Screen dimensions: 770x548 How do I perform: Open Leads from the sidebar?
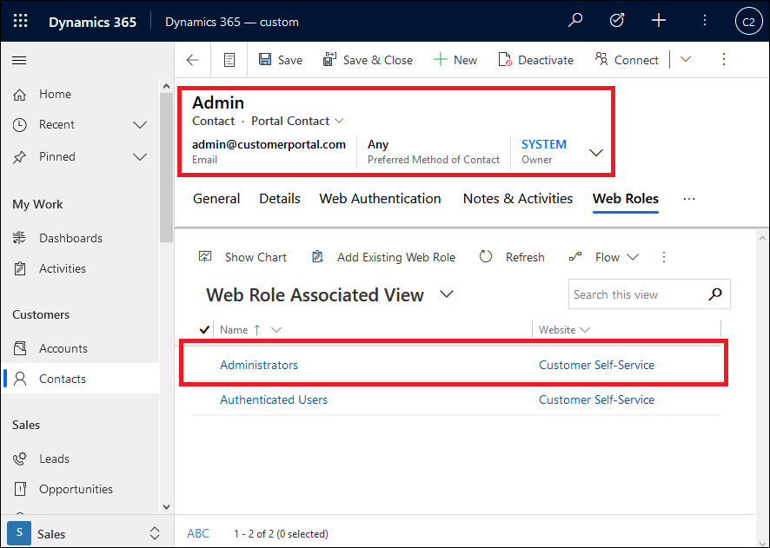tap(54, 459)
